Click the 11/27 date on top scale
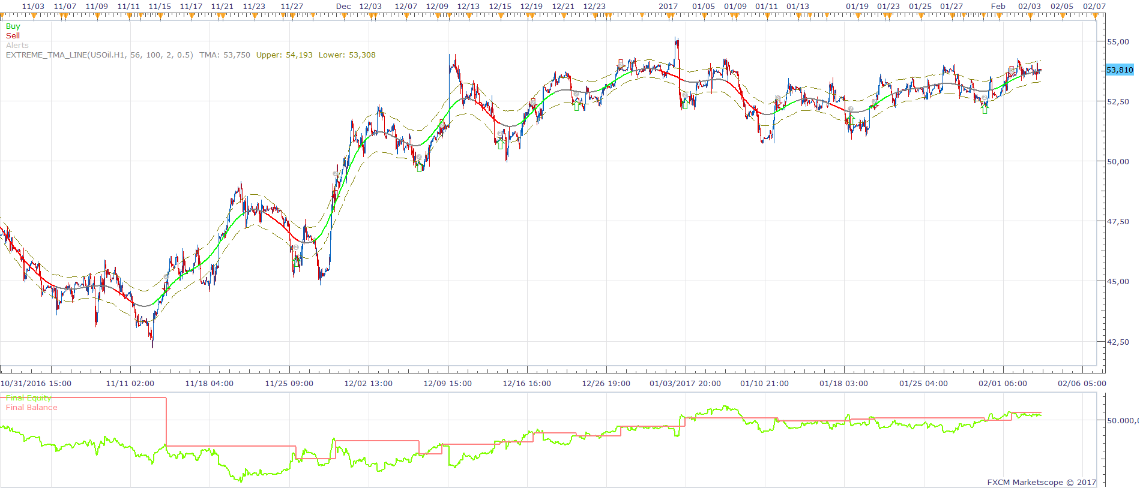 [292, 7]
